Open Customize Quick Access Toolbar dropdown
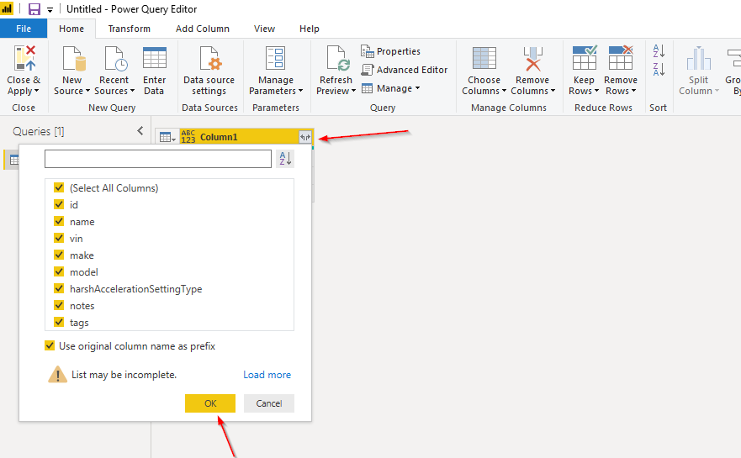The image size is (741, 458). (x=50, y=9)
